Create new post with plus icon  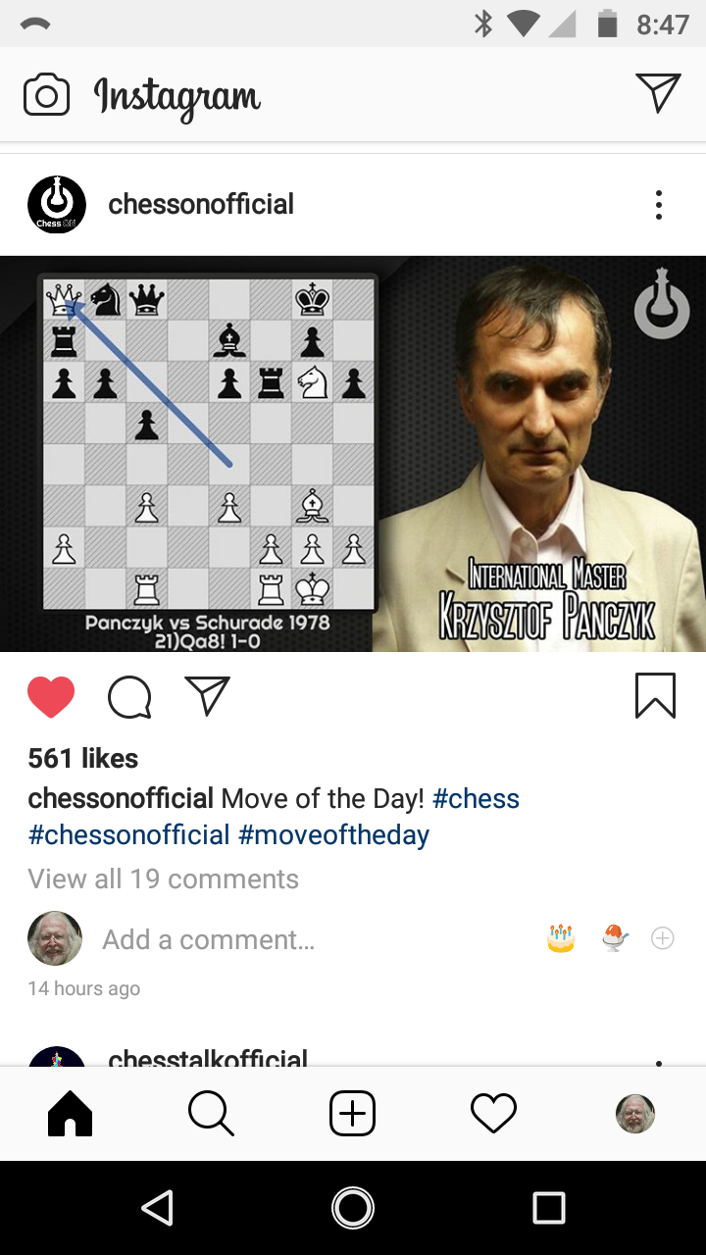point(352,1114)
